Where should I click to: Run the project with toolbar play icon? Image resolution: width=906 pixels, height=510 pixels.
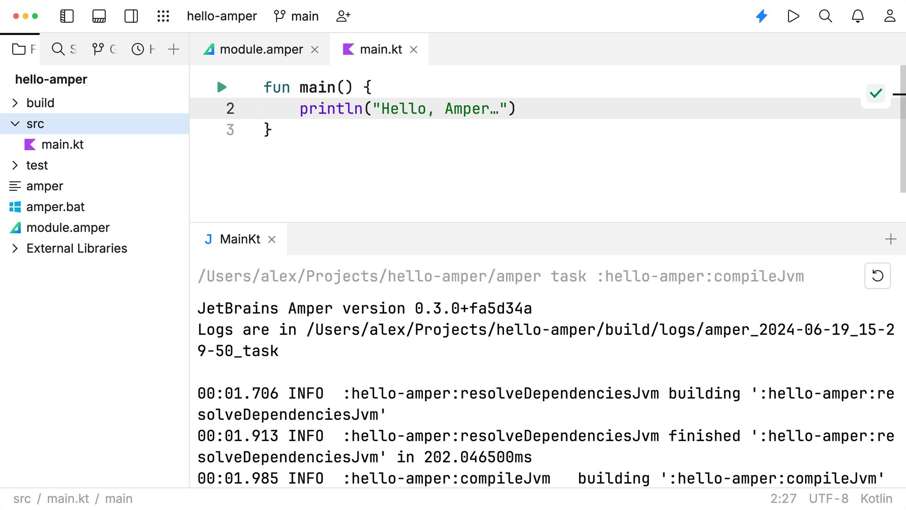click(x=794, y=16)
